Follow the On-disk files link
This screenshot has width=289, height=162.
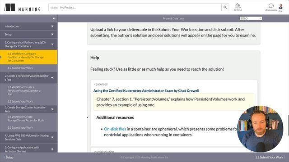click(x=115, y=129)
